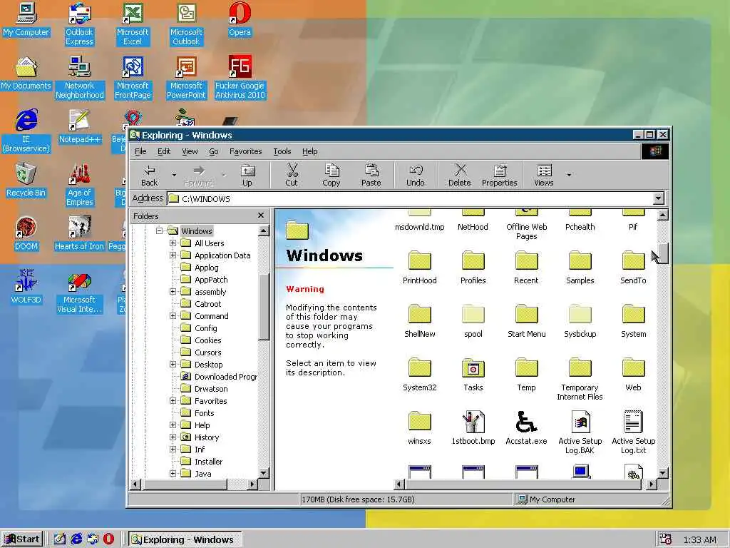Select Active Setup Log.BAK file
This screenshot has height=548, width=730.
click(x=580, y=432)
